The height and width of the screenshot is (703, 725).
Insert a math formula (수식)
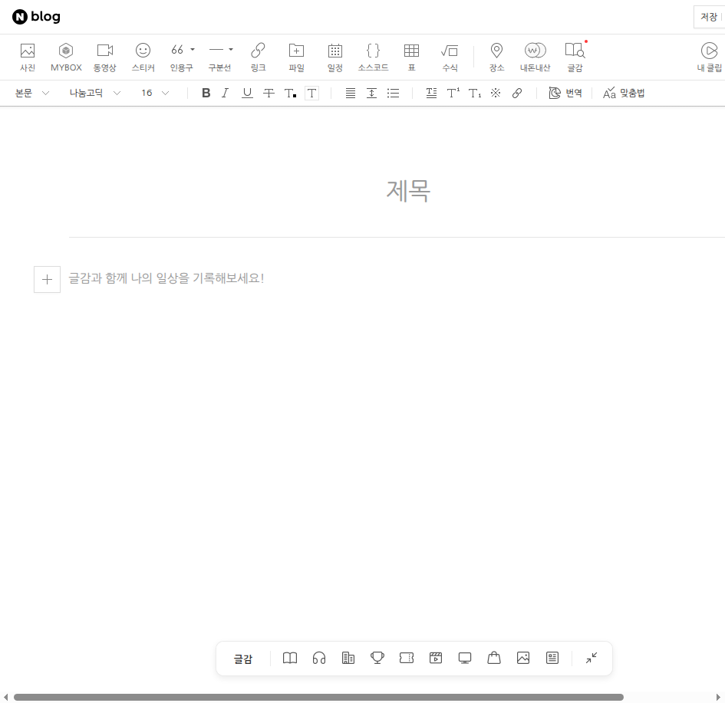(x=450, y=57)
